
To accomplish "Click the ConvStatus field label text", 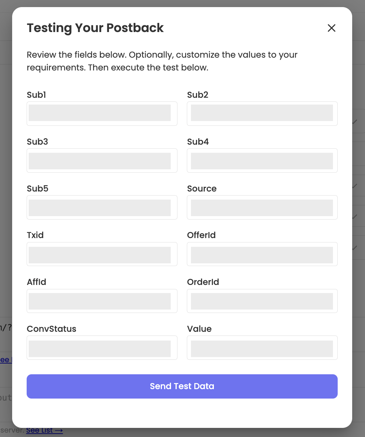I will pyautogui.click(x=52, y=329).
